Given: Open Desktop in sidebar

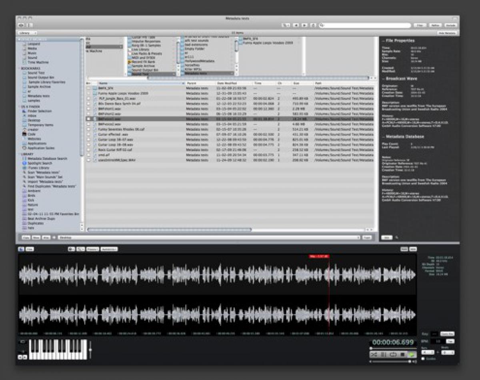Looking at the screenshot, I should point(34,120).
